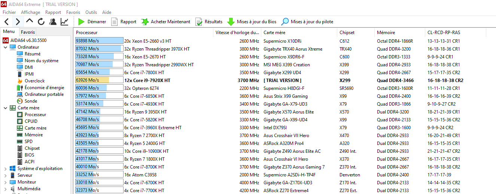Image resolution: width=496 pixels, height=194 pixels.
Task: Sort by the Processeur column header
Action: click(x=143, y=33)
